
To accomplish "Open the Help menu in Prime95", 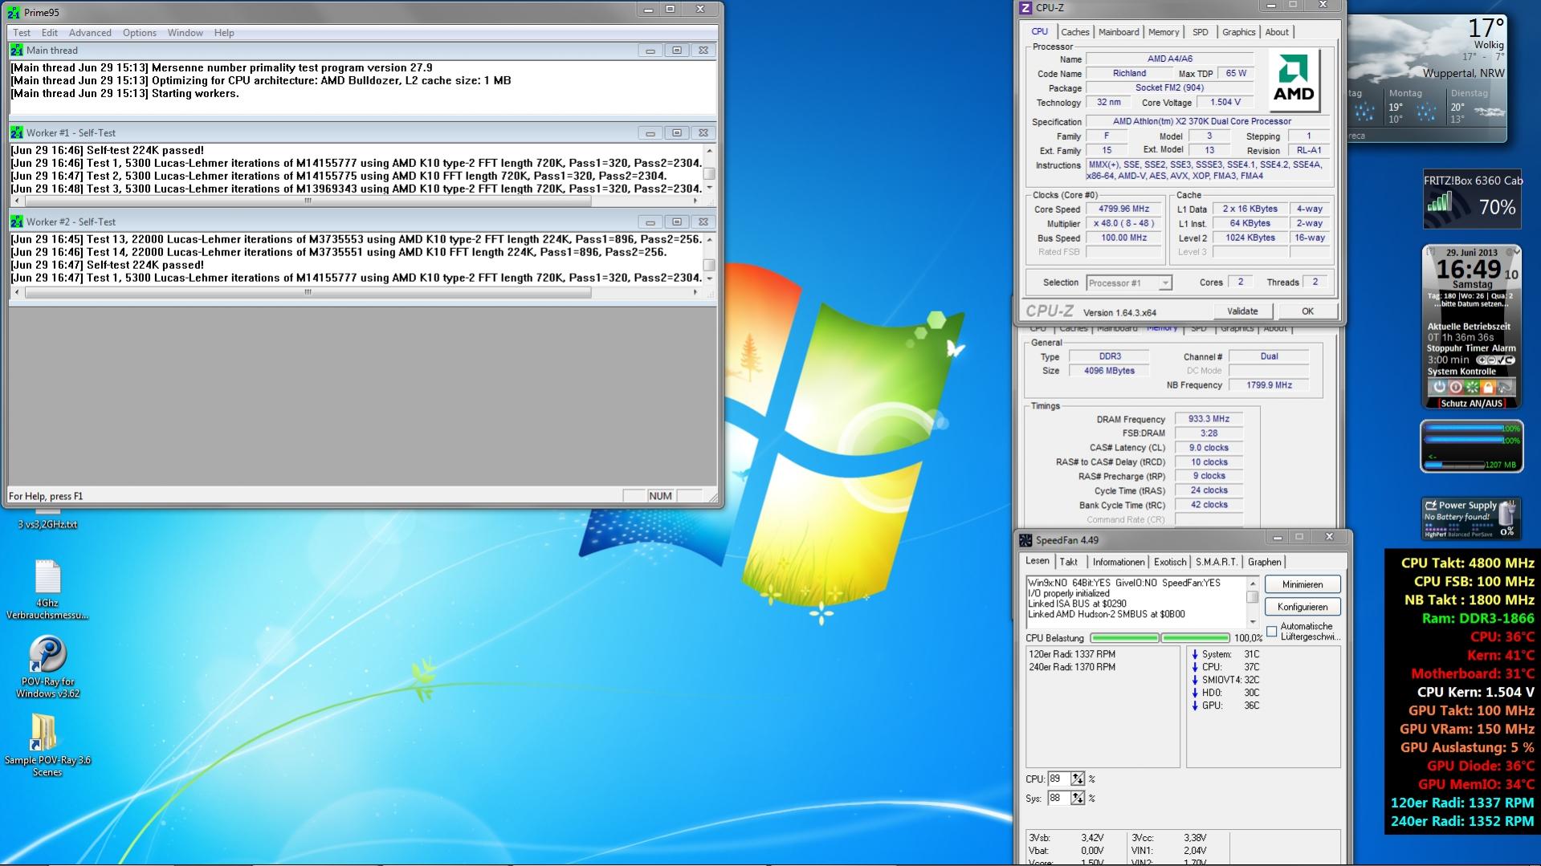I will pos(224,33).
